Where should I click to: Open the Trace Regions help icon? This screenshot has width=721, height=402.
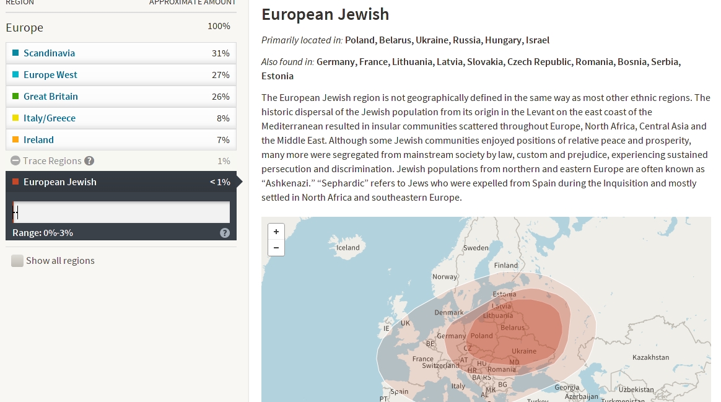click(89, 161)
